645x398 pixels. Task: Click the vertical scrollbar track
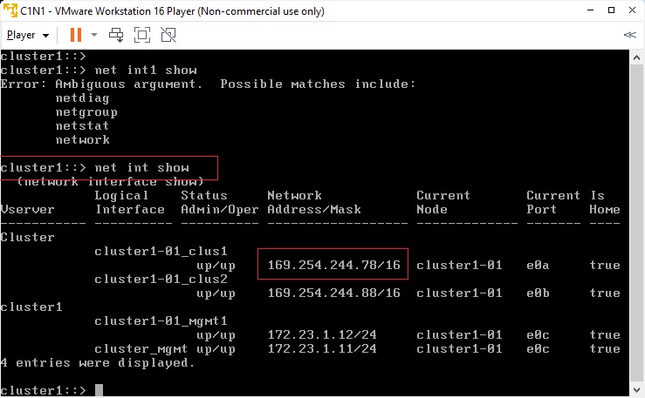(637, 224)
